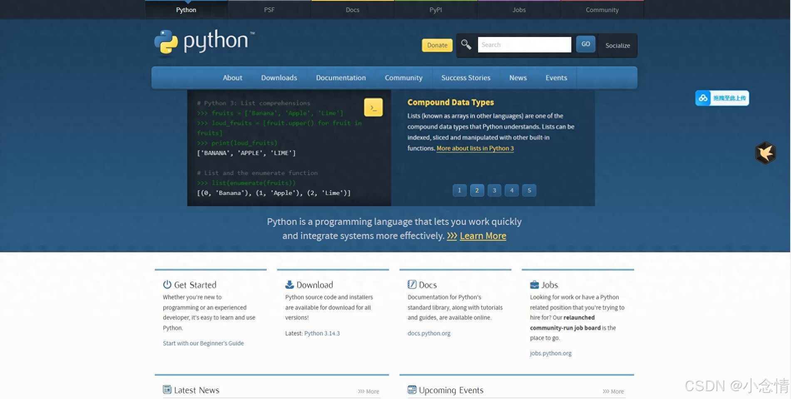Viewport: 791px width, 399px height.
Task: Click the Download section heading
Action: 315,285
